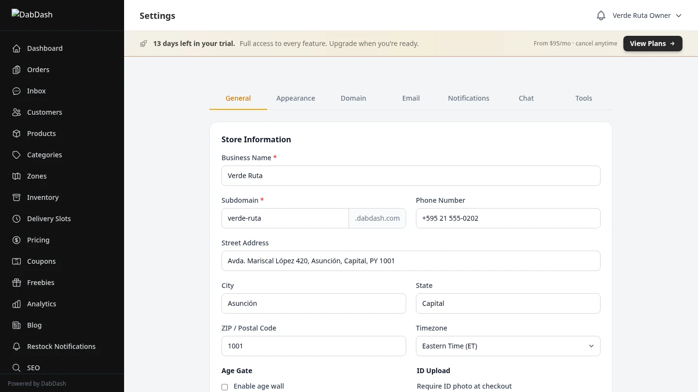Click the DabDash logo

click(x=32, y=15)
